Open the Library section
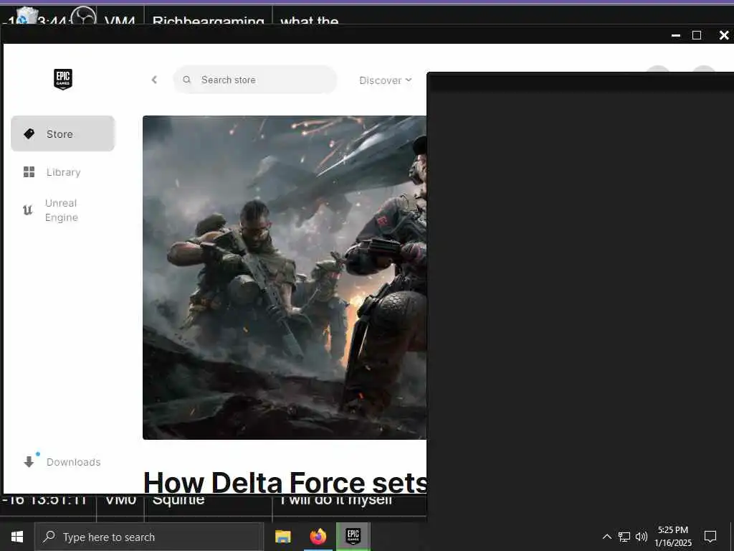The width and height of the screenshot is (734, 551). click(x=63, y=172)
